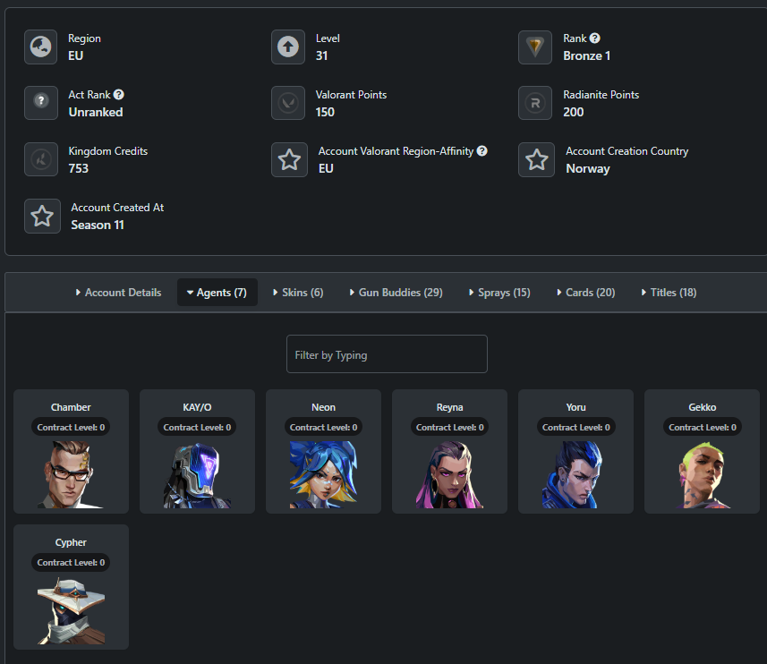Image resolution: width=767 pixels, height=664 pixels.
Task: Expand the Account Details section
Action: [x=118, y=293]
